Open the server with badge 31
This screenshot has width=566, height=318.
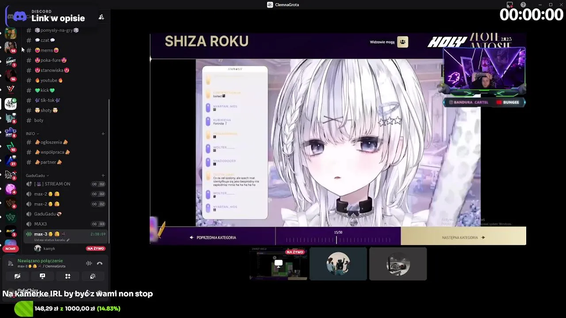[11, 160]
